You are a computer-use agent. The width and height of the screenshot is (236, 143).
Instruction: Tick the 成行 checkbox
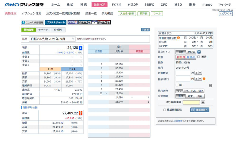coord(178,85)
